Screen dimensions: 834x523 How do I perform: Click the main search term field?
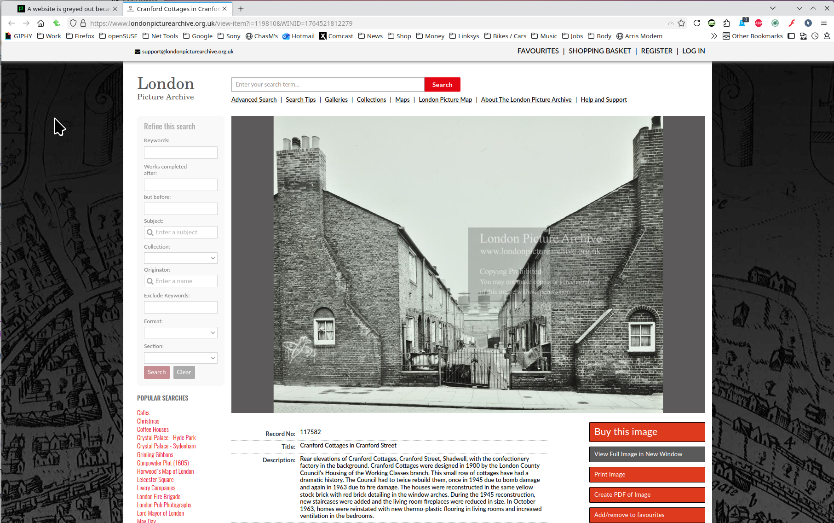pos(328,85)
